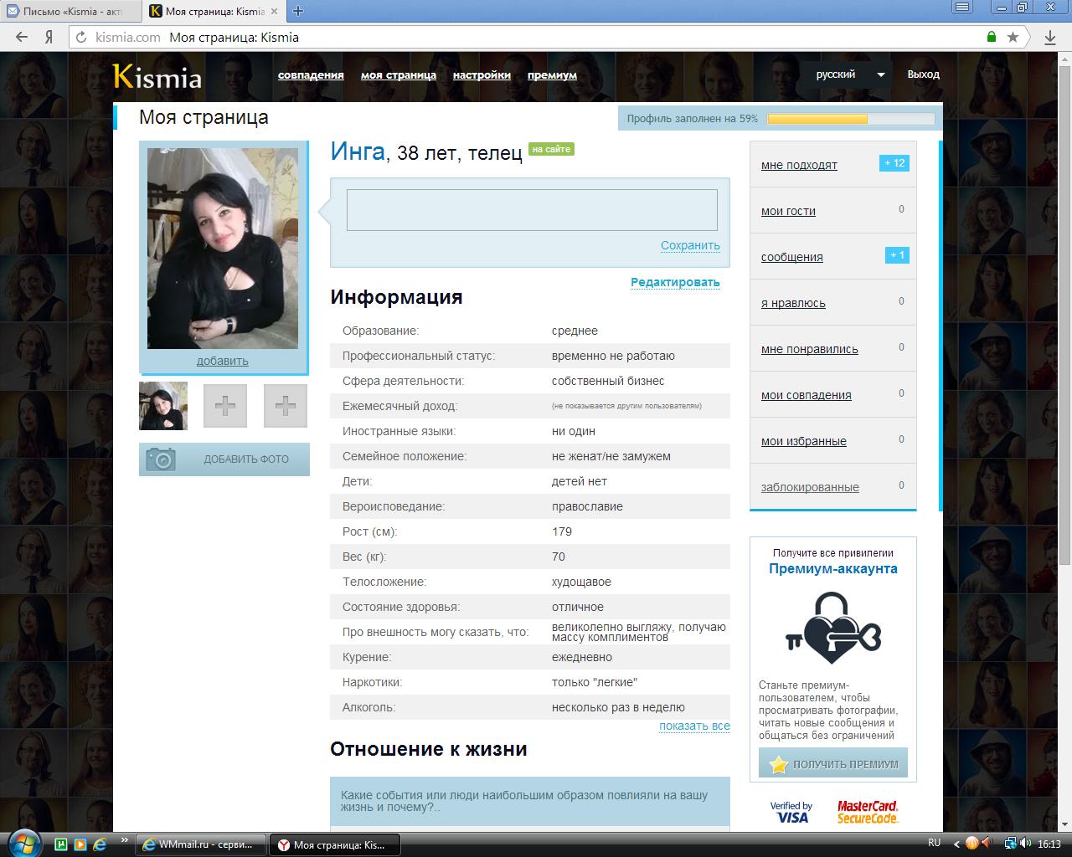Click the page icon in address bar
The image size is (1072, 857).
(x=81, y=37)
